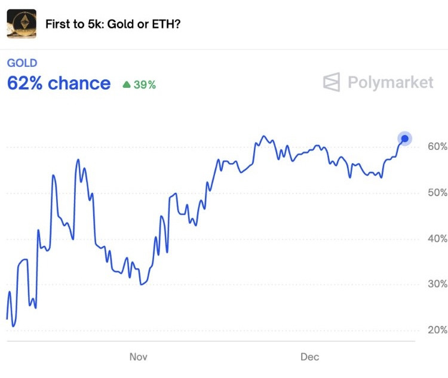Click the chart line's highest peak before Dec
Screen dimensions: 448x378
tap(264, 136)
